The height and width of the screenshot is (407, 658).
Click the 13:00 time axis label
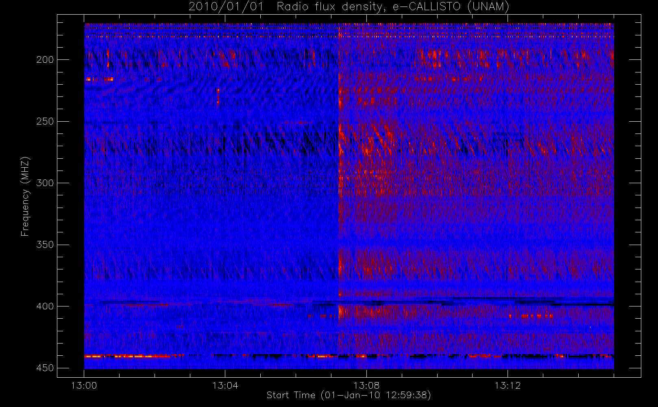(84, 385)
